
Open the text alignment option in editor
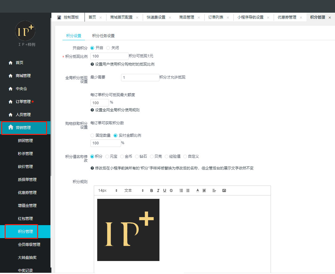point(214,191)
